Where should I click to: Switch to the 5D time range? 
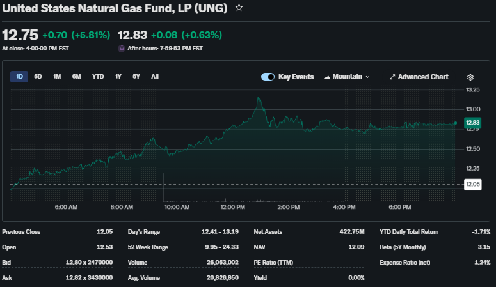click(38, 77)
